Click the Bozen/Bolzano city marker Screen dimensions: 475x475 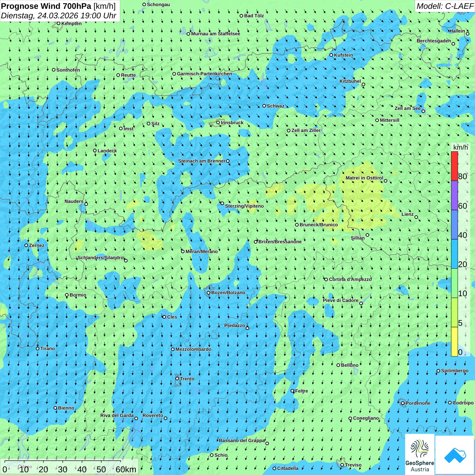click(x=209, y=293)
